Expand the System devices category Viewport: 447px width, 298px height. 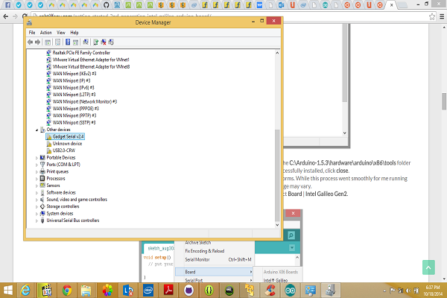(37, 214)
